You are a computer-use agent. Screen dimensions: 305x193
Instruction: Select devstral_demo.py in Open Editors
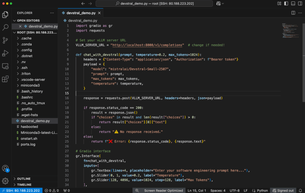[x=35, y=26]
